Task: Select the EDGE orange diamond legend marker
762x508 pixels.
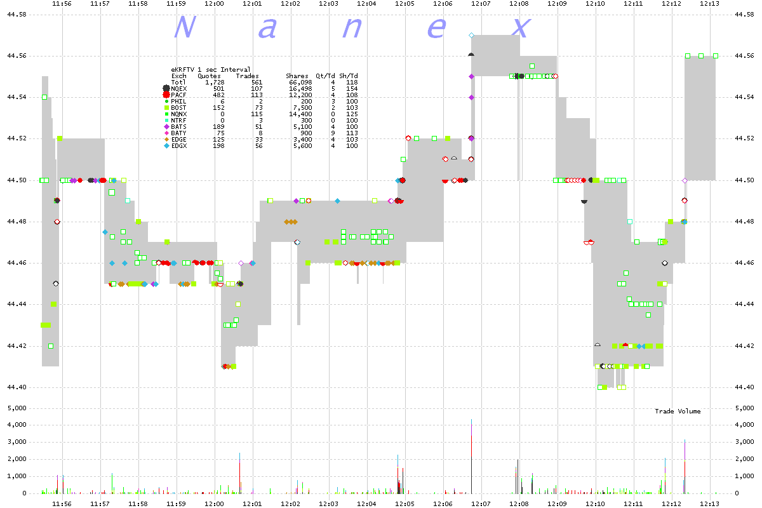Action: (166, 139)
